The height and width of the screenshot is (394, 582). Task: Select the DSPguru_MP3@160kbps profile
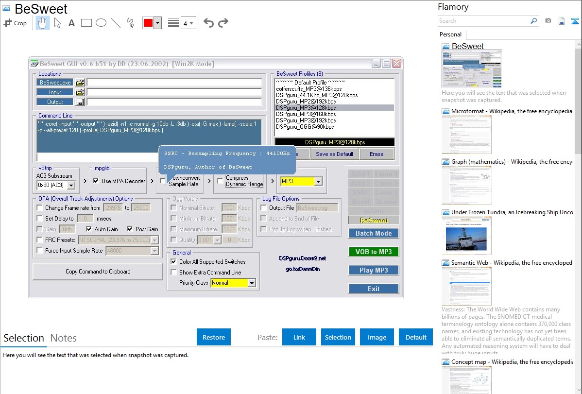(x=306, y=114)
